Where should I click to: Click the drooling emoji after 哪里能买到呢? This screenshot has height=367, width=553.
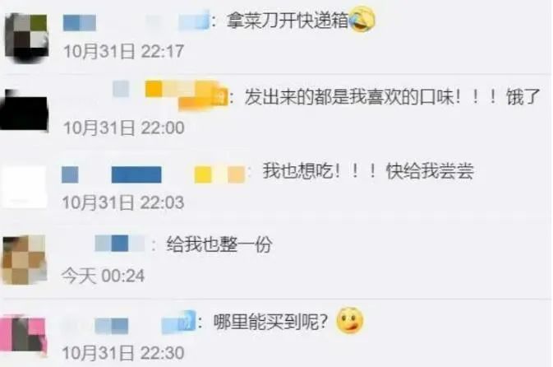(349, 321)
